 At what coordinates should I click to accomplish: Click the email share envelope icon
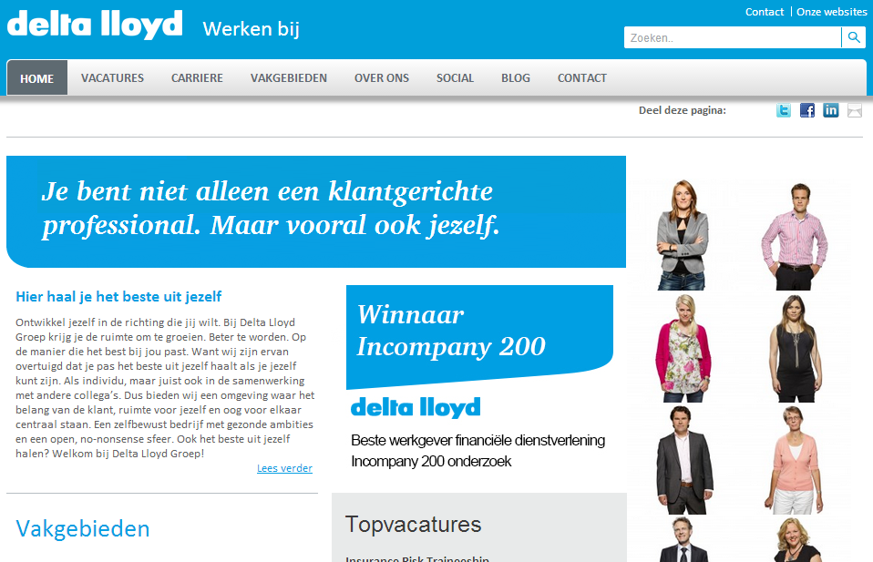[855, 110]
